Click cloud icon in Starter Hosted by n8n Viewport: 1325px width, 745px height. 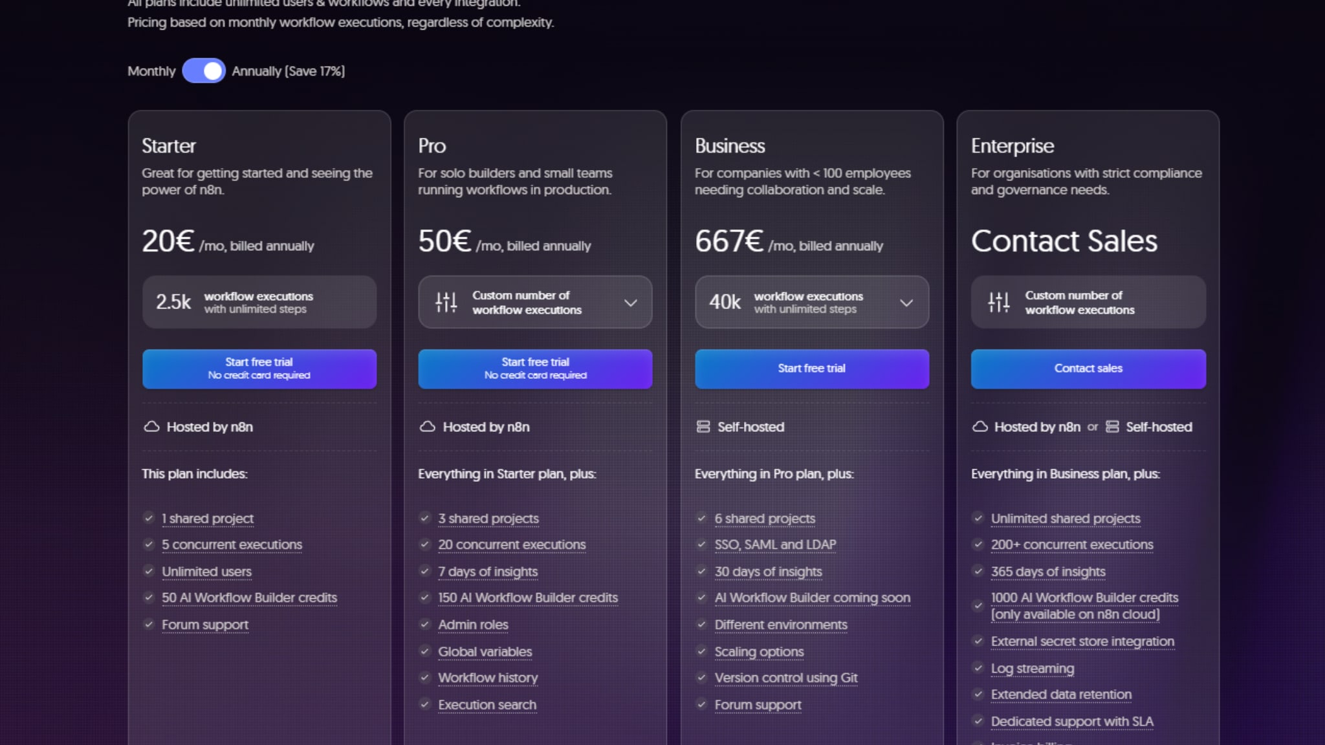(151, 427)
